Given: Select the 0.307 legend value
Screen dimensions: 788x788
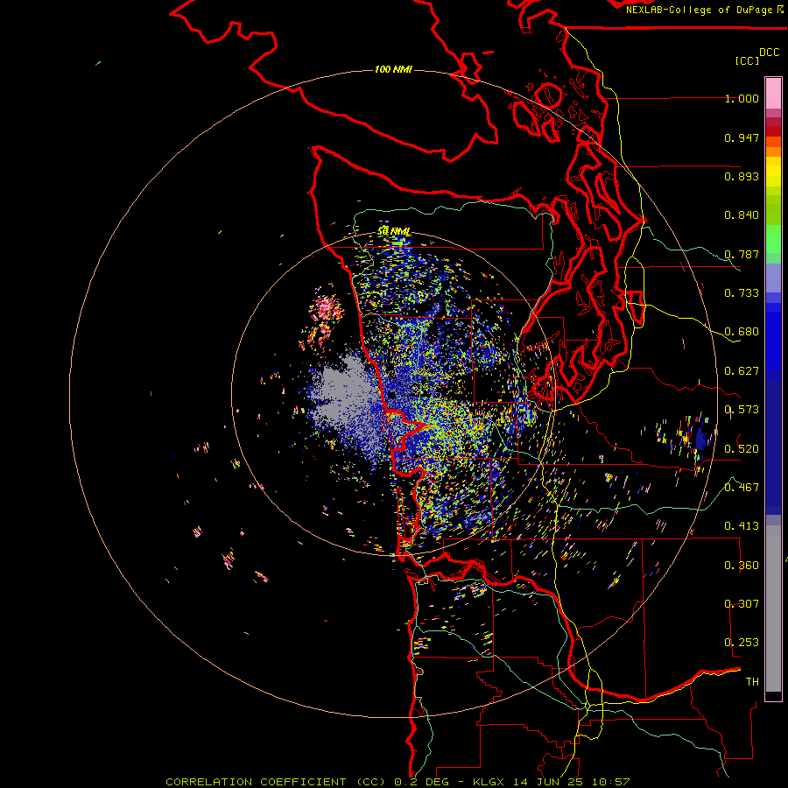Looking at the screenshot, I should point(742,603).
